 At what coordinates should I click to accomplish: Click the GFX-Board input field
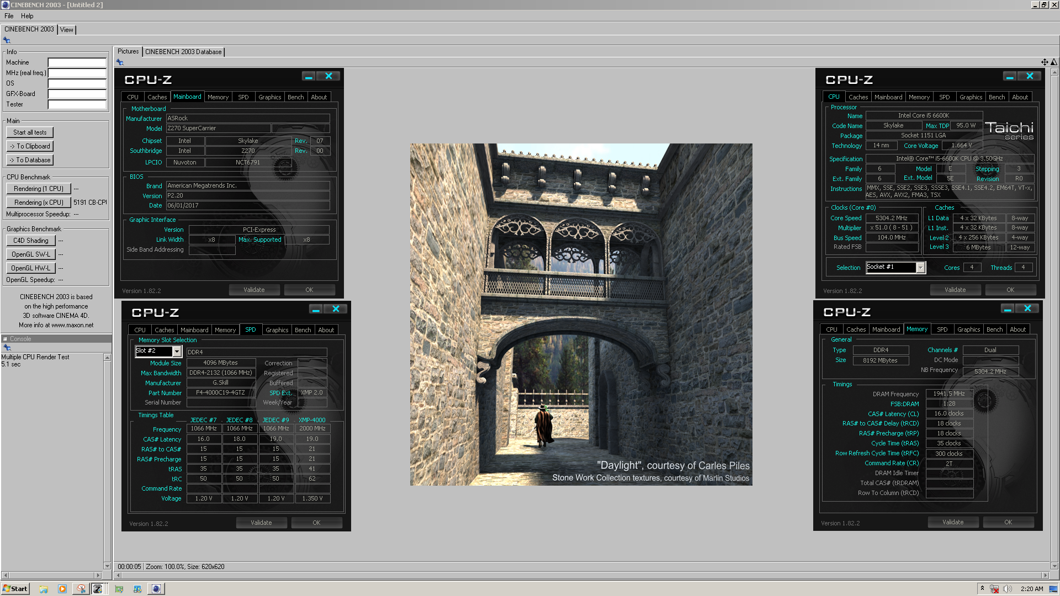(x=77, y=94)
